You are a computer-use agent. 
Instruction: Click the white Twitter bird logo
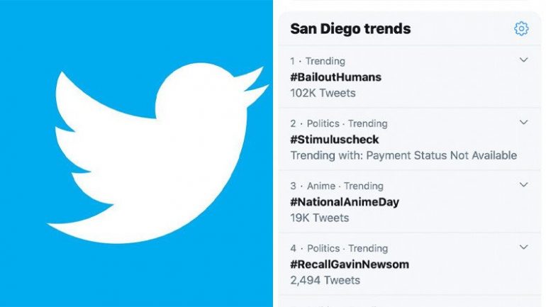[157, 153]
